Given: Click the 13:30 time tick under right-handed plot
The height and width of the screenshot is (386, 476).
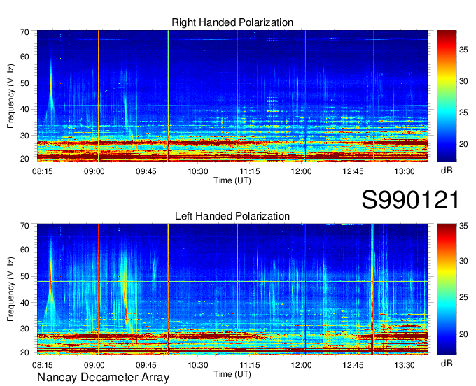Looking at the screenshot, I should [405, 171].
